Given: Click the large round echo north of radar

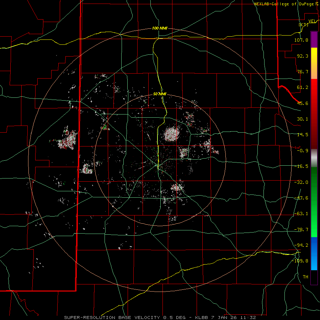Looking at the screenshot, I should (172, 134).
